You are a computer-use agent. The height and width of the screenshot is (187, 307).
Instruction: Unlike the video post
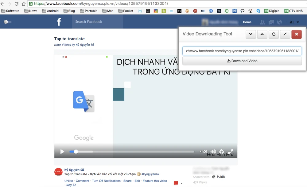coord(69,181)
